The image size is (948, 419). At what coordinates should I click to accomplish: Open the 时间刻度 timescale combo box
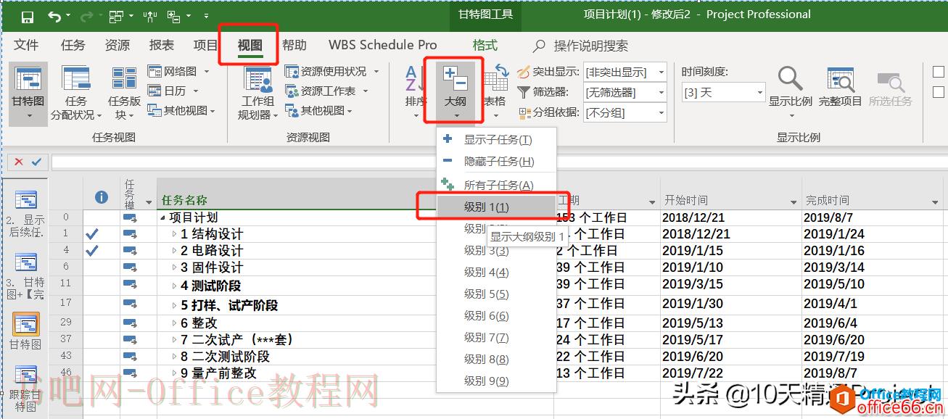pos(723,92)
